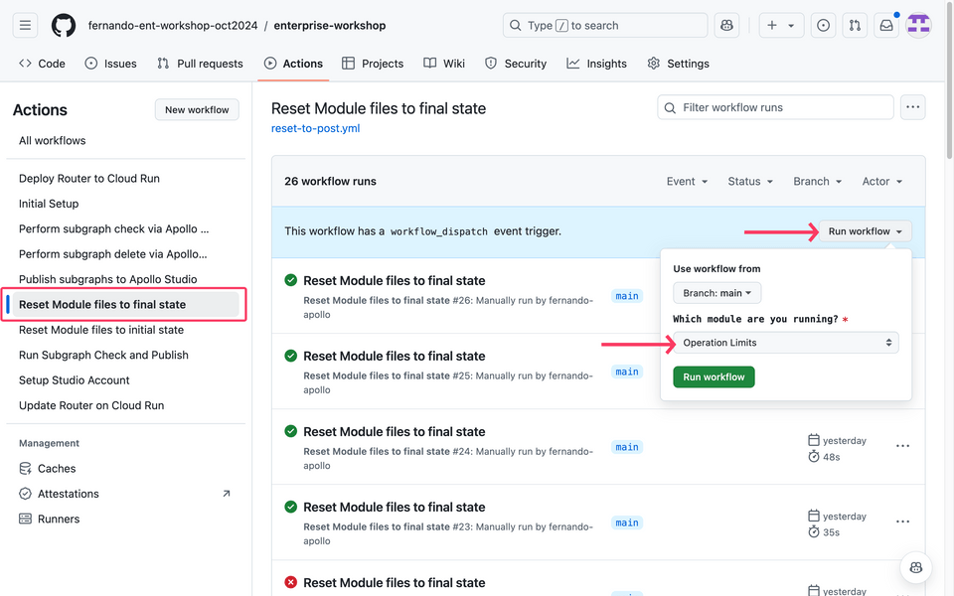
Task: Select Publish subgraphs to Apollo Studio workflow
Action: pyautogui.click(x=108, y=279)
